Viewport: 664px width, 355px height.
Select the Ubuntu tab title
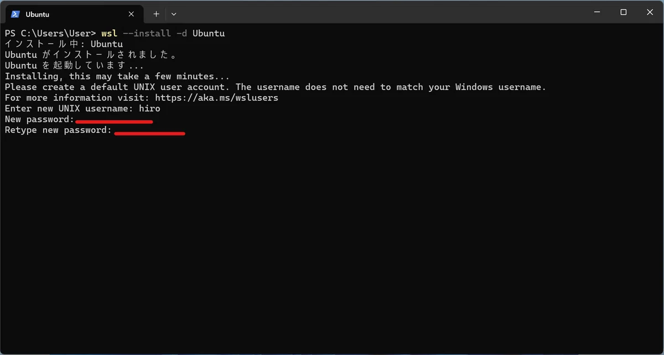(x=38, y=14)
